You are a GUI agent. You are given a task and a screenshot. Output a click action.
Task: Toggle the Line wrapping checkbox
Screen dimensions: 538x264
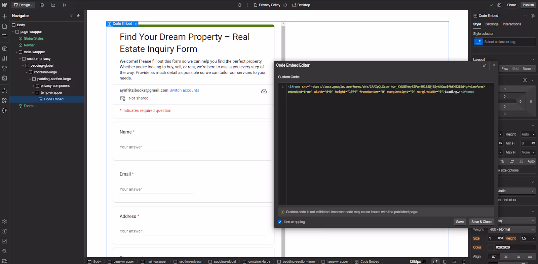click(280, 222)
